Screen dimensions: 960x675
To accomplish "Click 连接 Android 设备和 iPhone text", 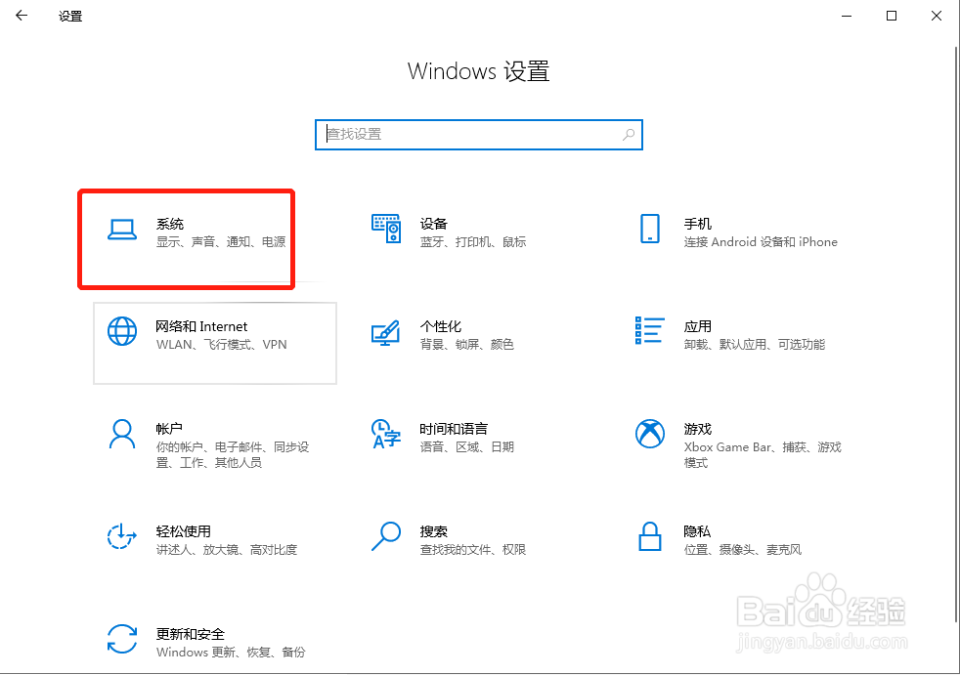I will point(761,241).
